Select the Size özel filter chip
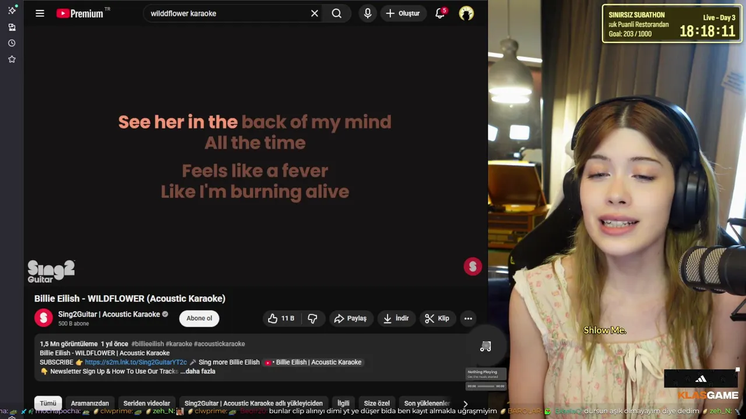The width and height of the screenshot is (746, 419). (x=376, y=403)
